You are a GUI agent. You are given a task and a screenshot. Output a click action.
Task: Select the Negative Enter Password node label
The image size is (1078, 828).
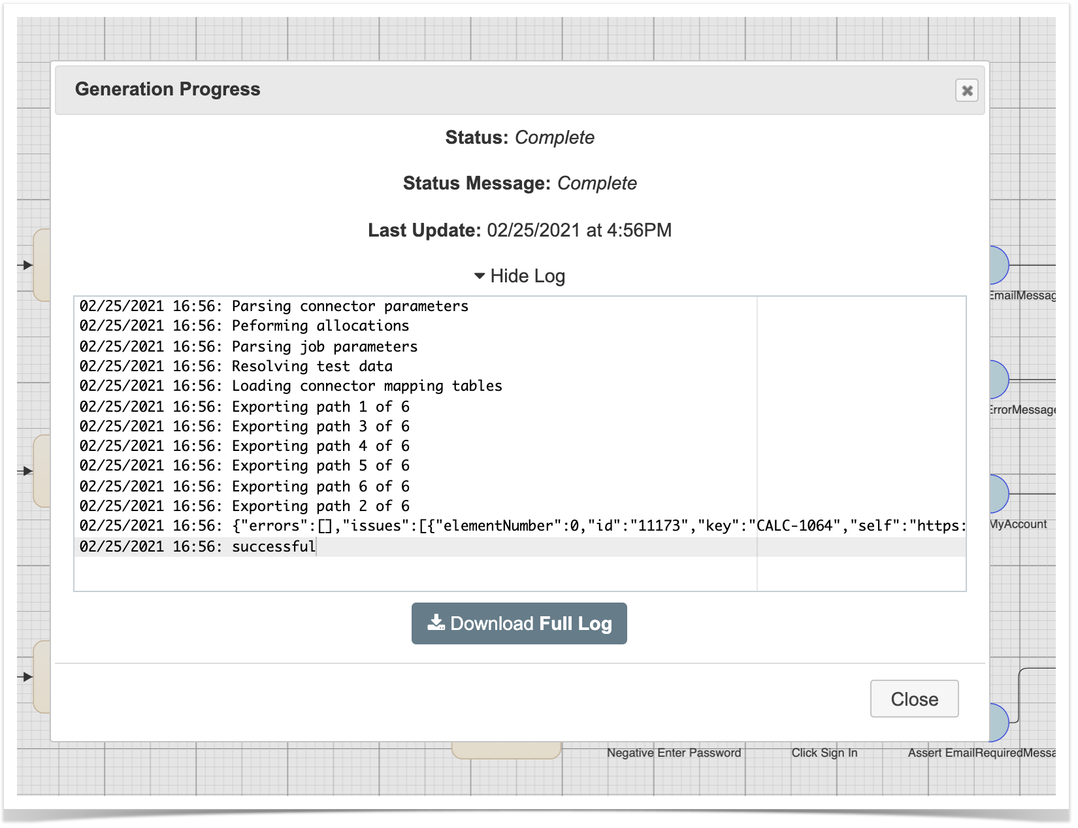click(x=674, y=753)
